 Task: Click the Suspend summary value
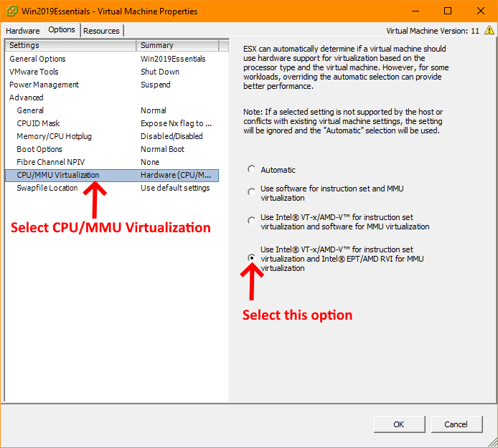[156, 85]
